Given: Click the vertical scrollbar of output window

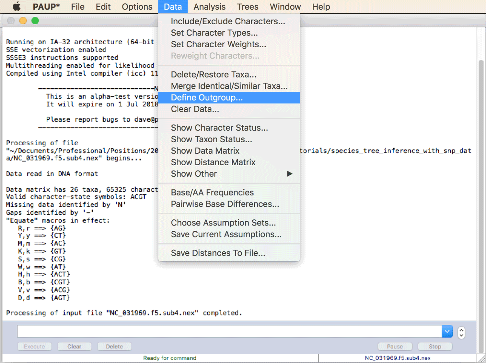Looking at the screenshot, I should tap(481, 206).
